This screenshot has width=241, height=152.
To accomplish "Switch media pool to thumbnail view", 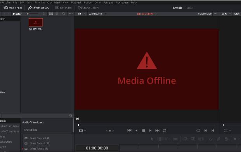I will (51, 14).
